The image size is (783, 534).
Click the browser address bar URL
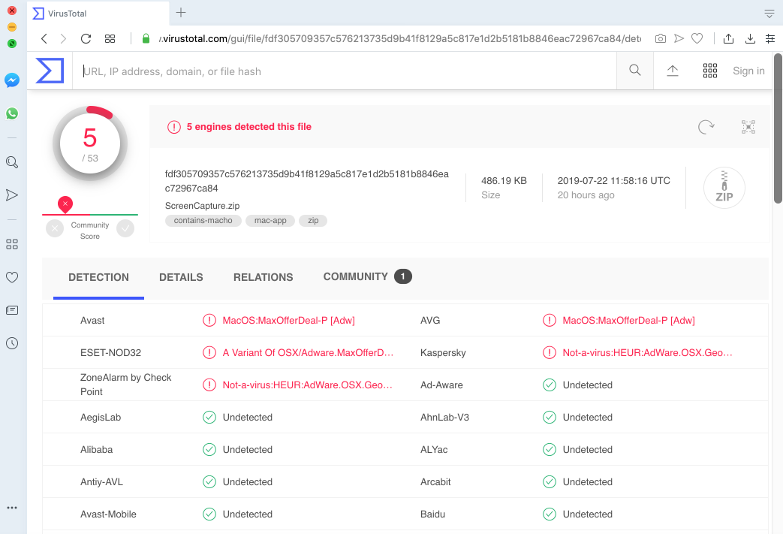pos(399,38)
